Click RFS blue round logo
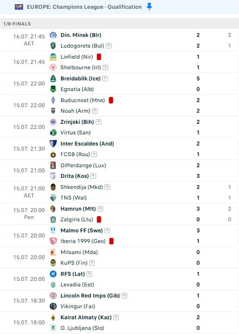This screenshot has width=239, height=334. click(x=53, y=274)
